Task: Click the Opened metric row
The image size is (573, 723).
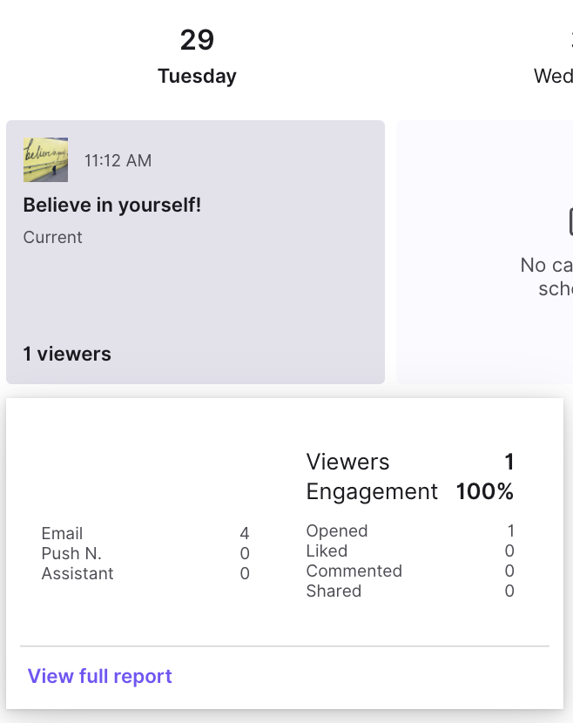Action: tap(410, 530)
